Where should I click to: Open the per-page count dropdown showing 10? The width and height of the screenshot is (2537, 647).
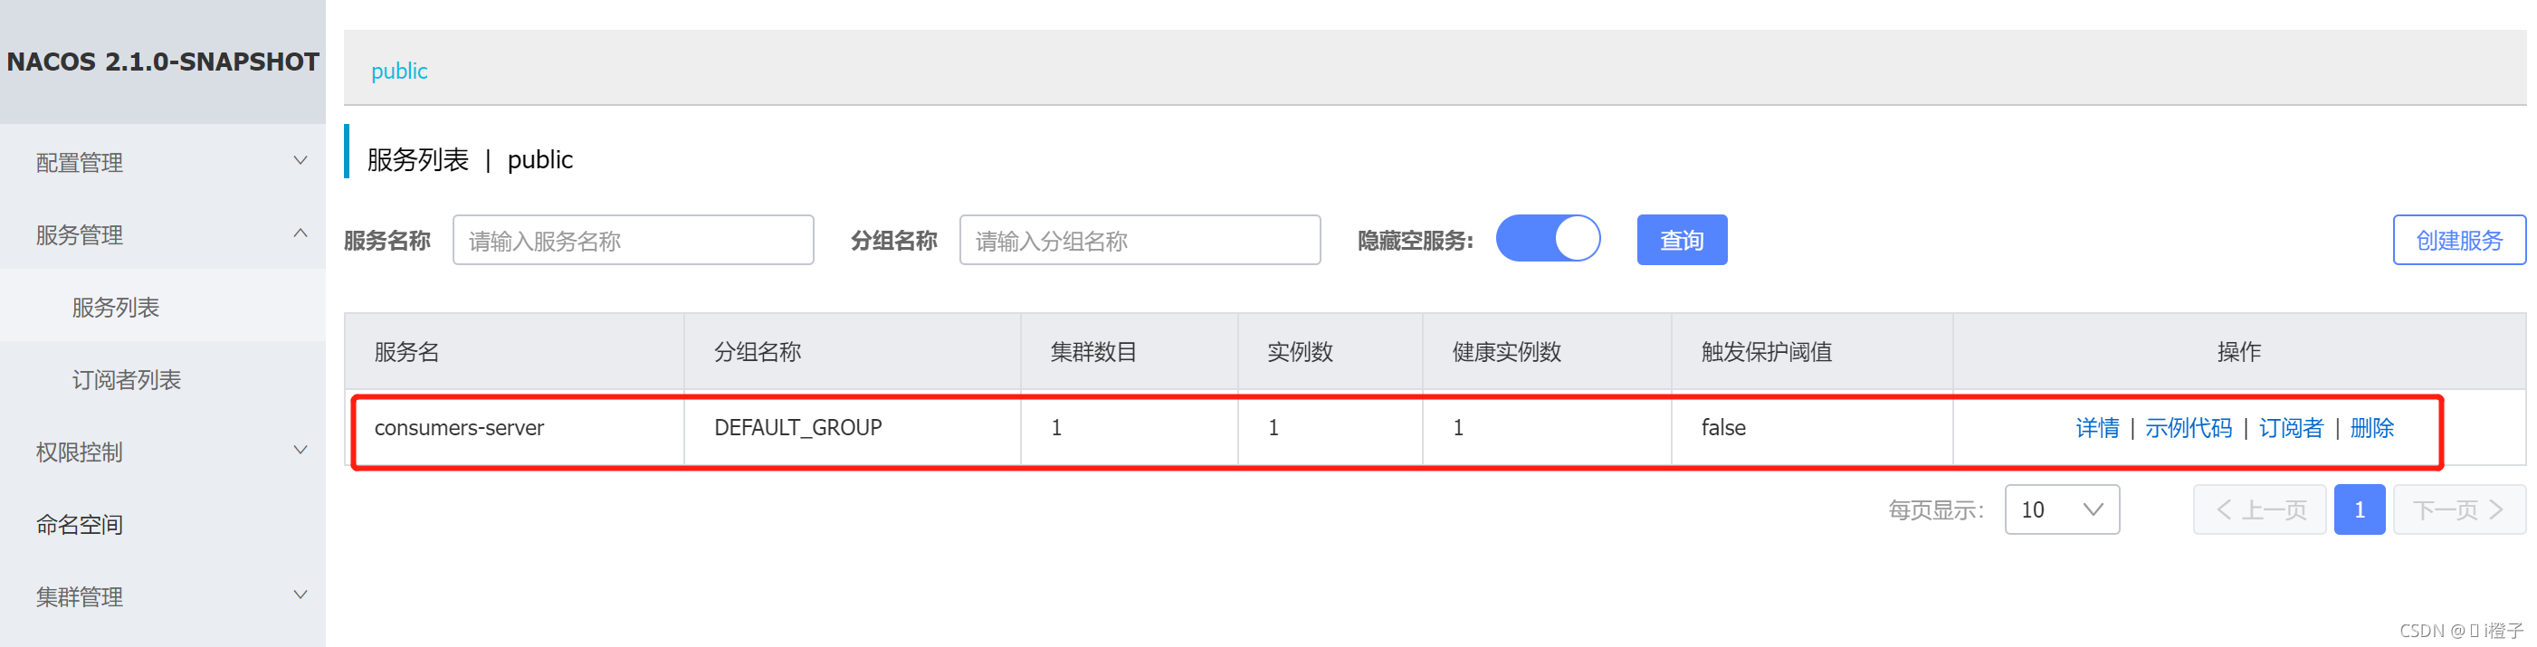(2061, 509)
